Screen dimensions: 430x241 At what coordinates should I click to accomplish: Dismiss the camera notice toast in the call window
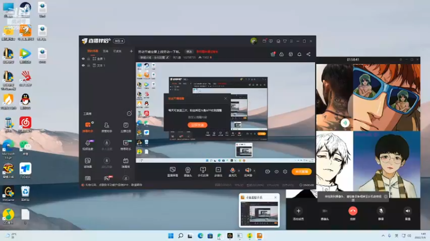pos(385,197)
